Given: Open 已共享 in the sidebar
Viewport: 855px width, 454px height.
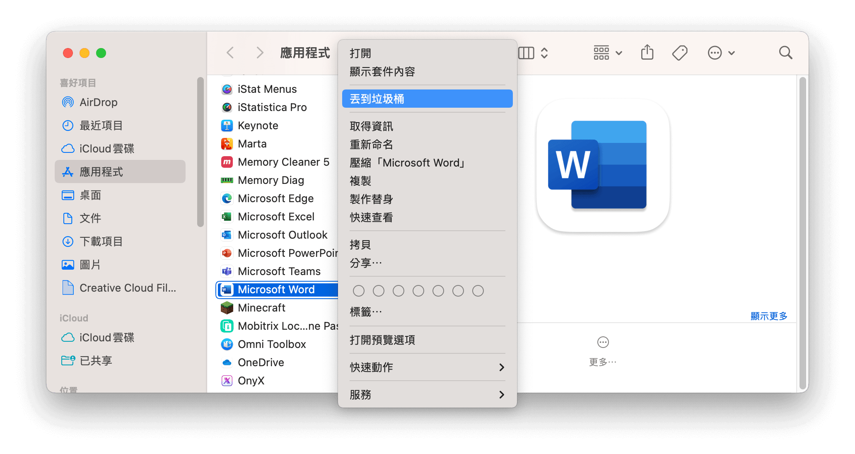Looking at the screenshot, I should point(120,361).
